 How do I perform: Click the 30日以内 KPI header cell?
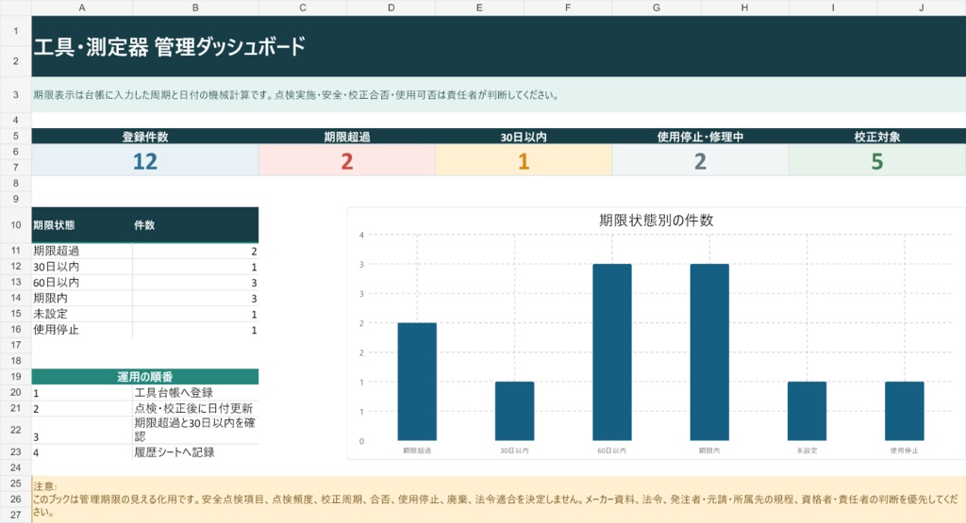pyautogui.click(x=524, y=136)
